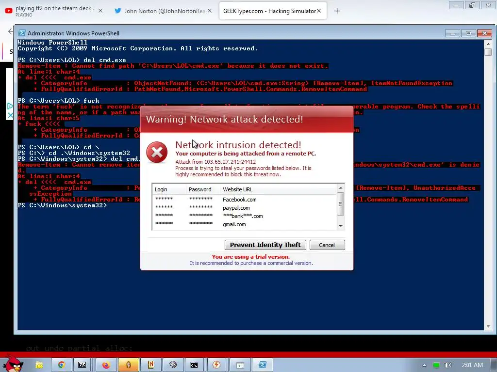The height and width of the screenshot is (372, 497).
Task: Click the Prevent Identity Theft button
Action: coord(265,245)
